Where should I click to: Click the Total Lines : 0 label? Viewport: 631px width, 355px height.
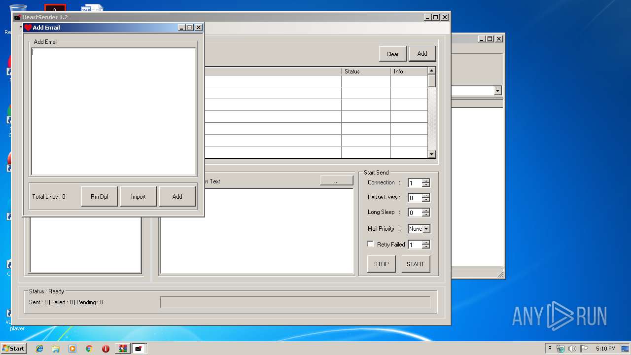click(49, 197)
